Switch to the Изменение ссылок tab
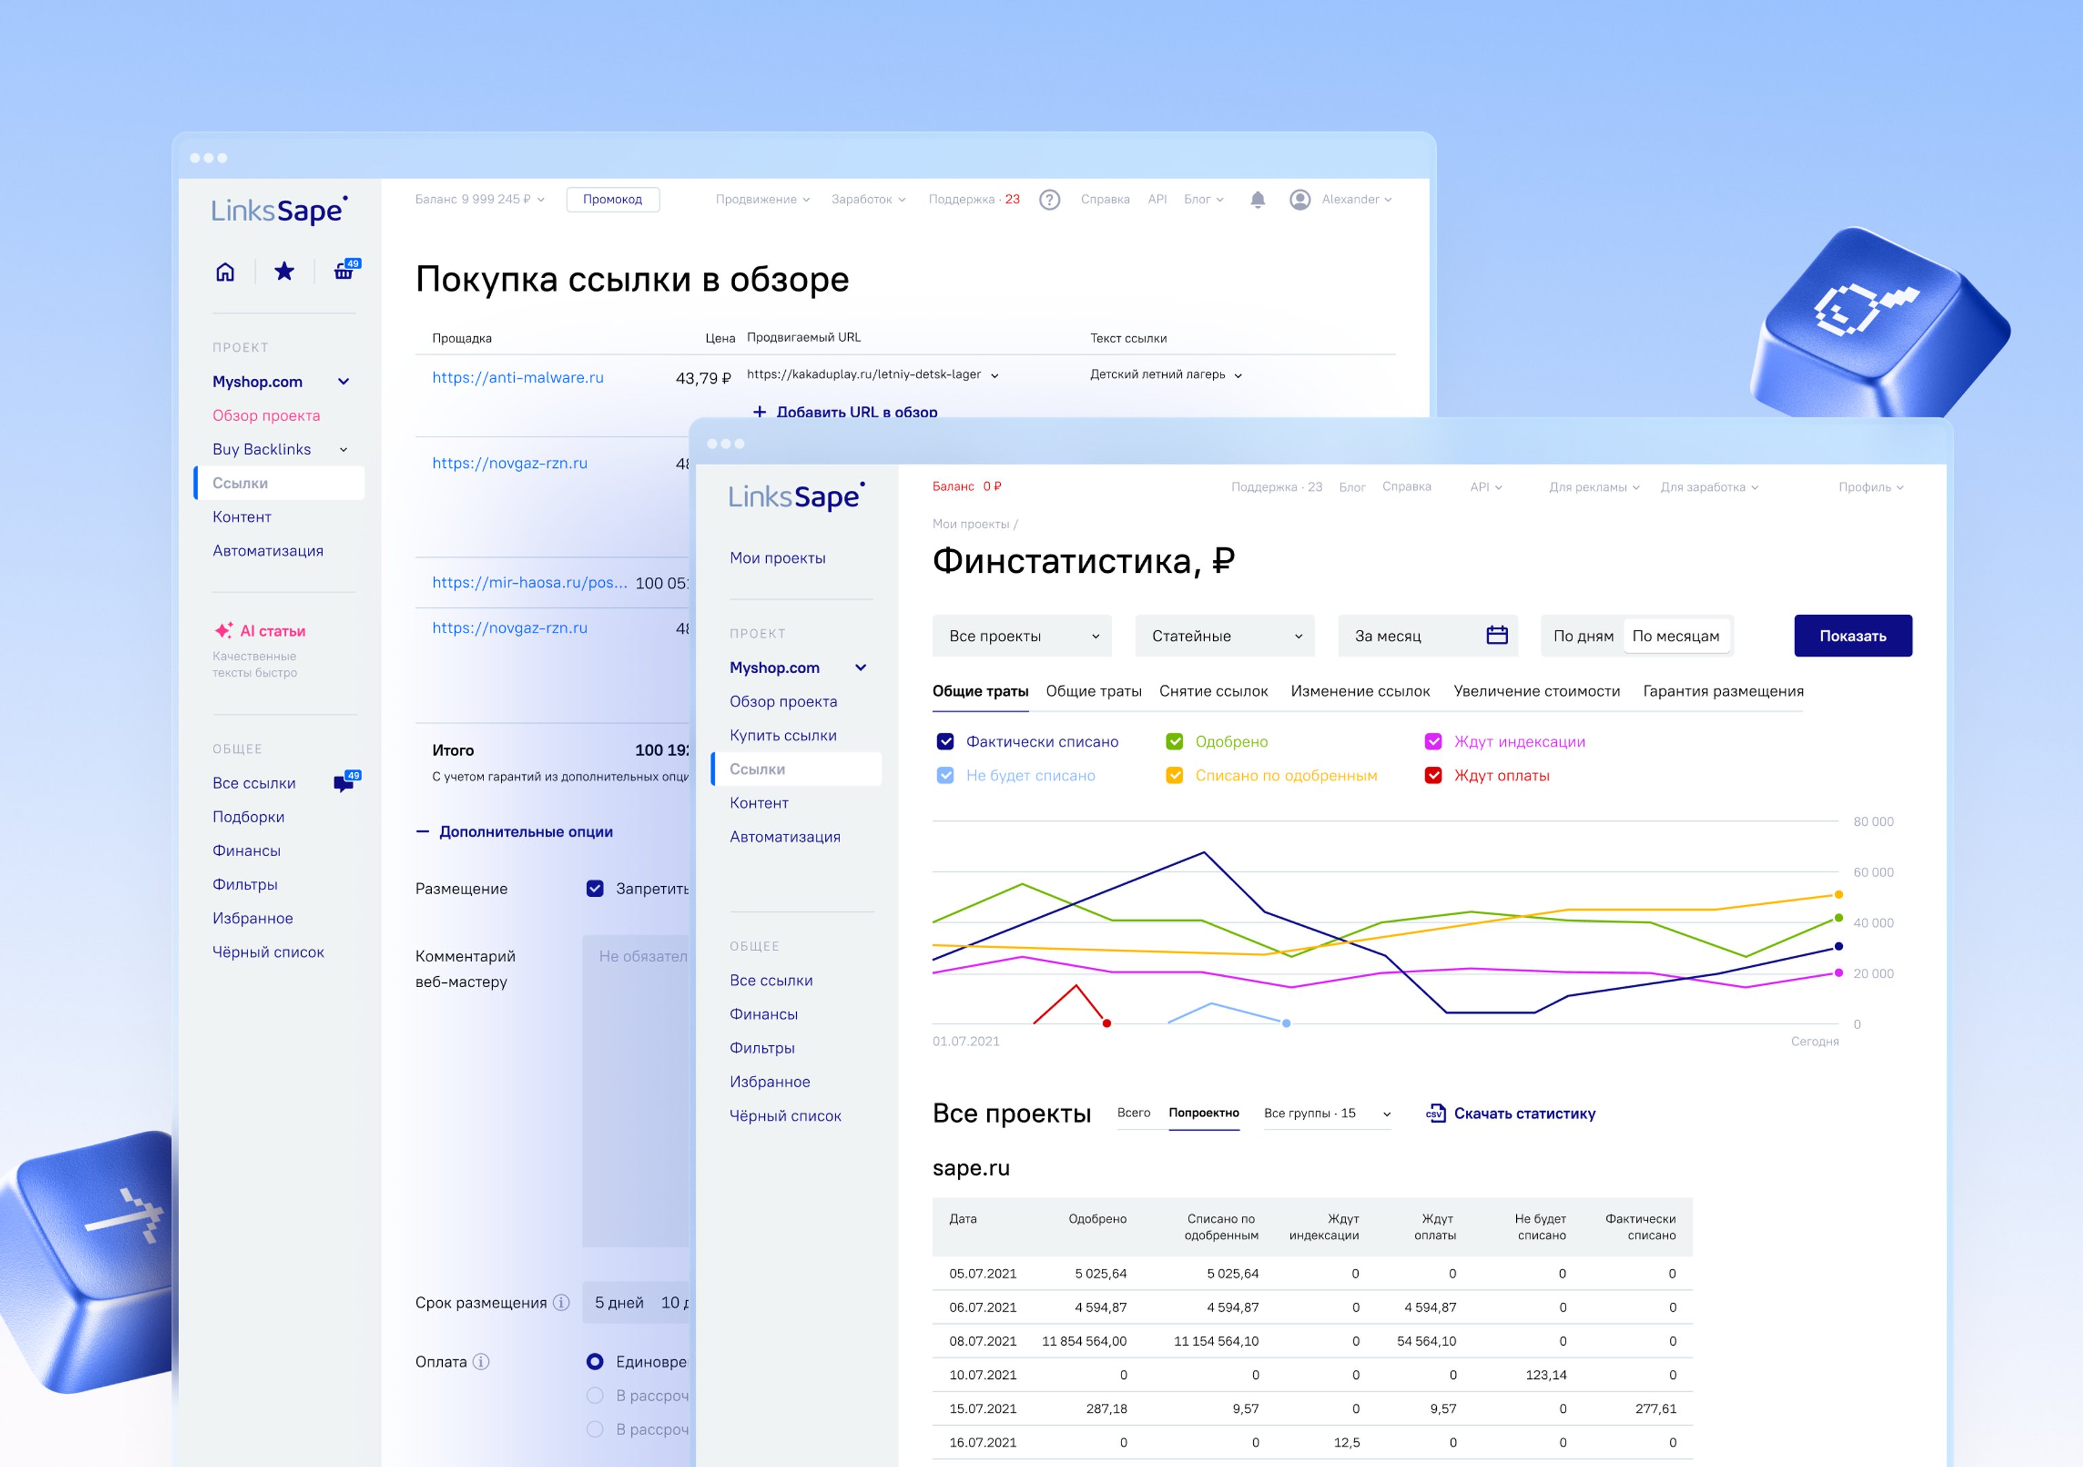The height and width of the screenshot is (1467, 2083). (x=1360, y=691)
